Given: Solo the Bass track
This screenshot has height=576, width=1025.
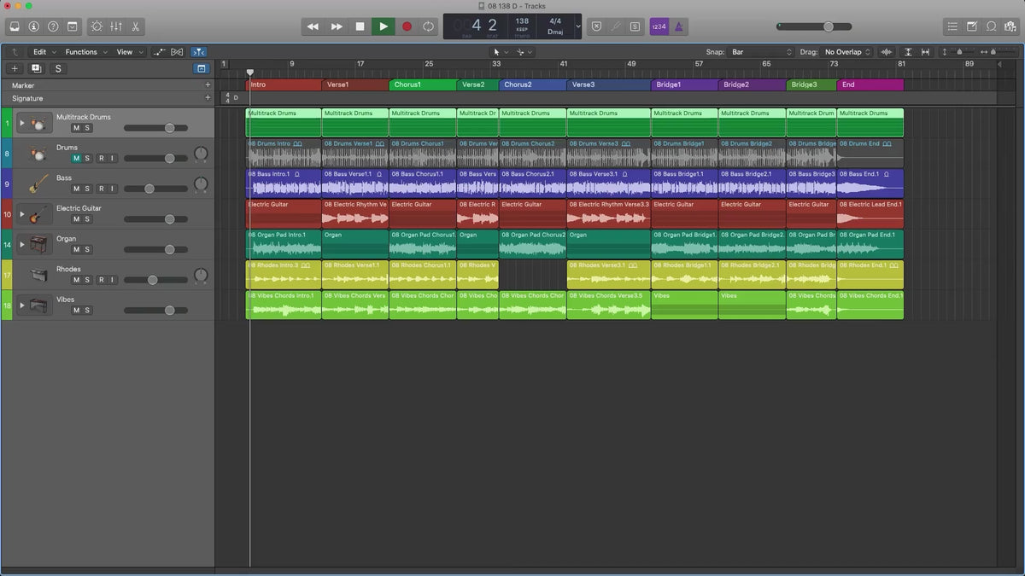Looking at the screenshot, I should (88, 189).
